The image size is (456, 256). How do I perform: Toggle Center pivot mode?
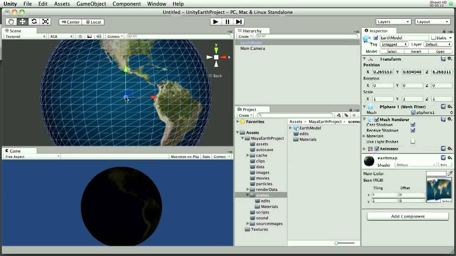click(71, 22)
